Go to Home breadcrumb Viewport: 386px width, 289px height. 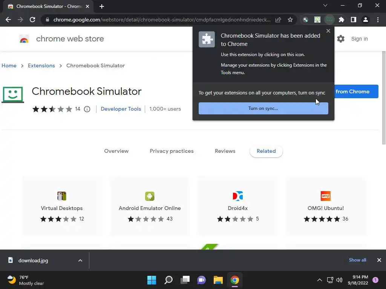9,65
